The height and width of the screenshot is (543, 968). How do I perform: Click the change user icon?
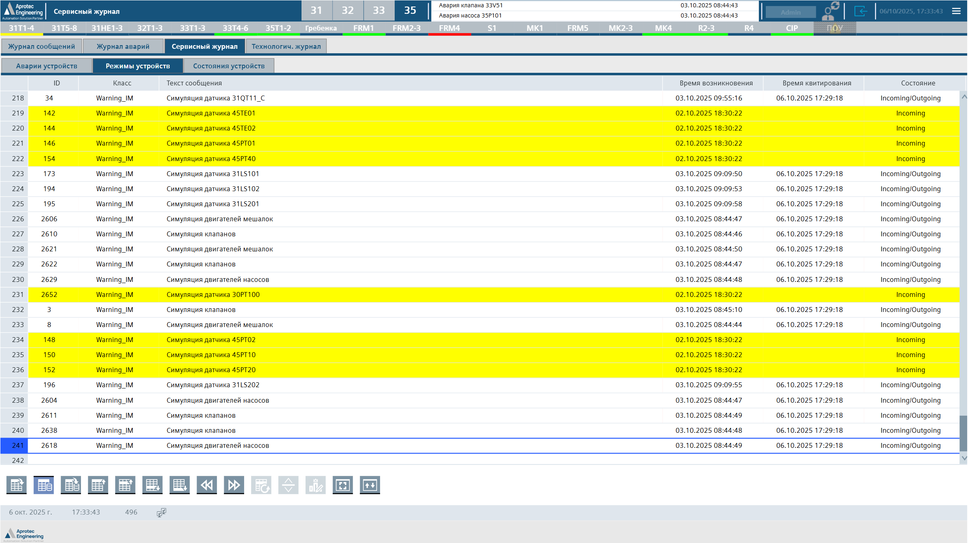coord(830,11)
